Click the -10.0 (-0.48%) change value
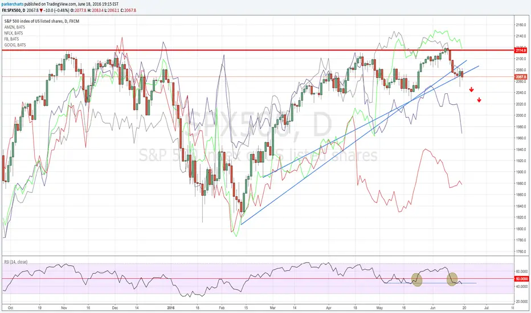The image size is (531, 313). coord(56,10)
